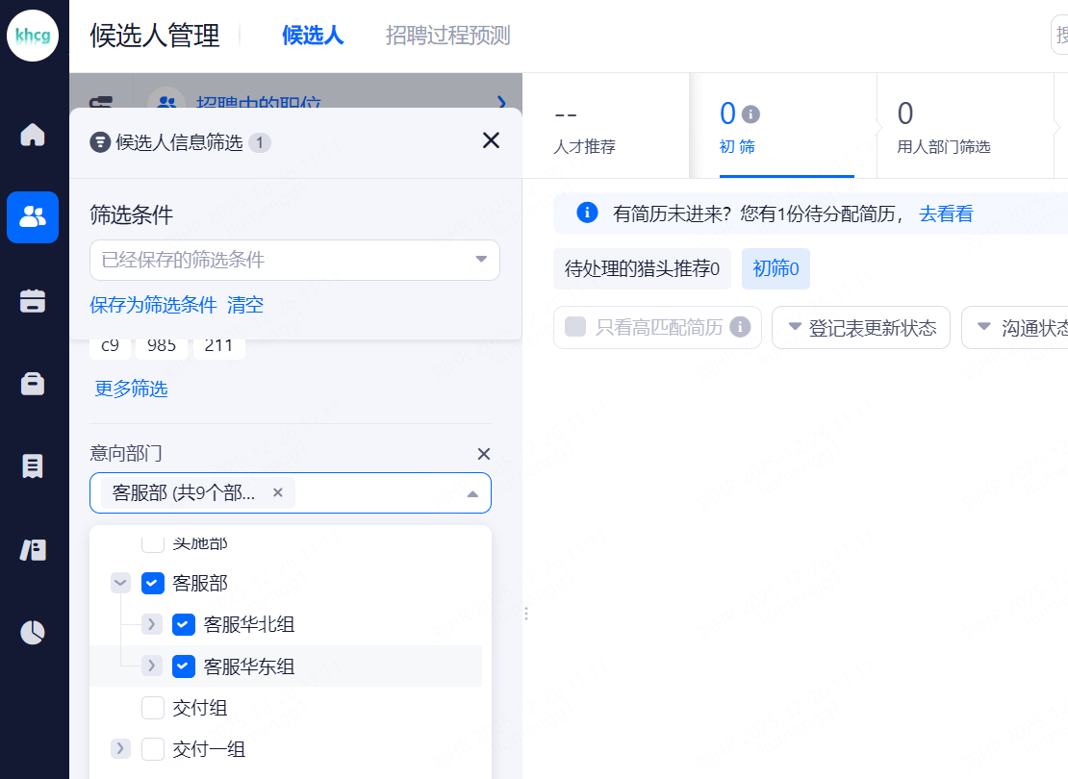The width and height of the screenshot is (1068, 779).
Task: Open the briefcase positions icon in sidebar
Action: pyautogui.click(x=33, y=383)
